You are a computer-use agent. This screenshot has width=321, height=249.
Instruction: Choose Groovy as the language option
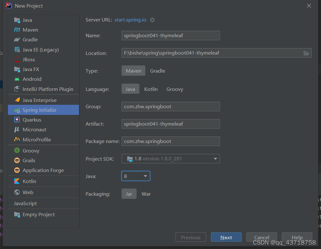point(175,89)
